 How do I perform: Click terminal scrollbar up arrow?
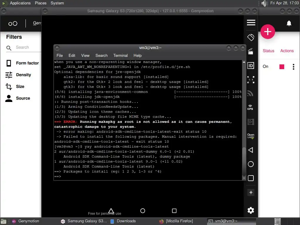[x=244, y=62]
